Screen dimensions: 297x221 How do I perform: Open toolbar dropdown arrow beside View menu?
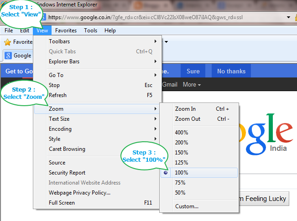point(167,42)
